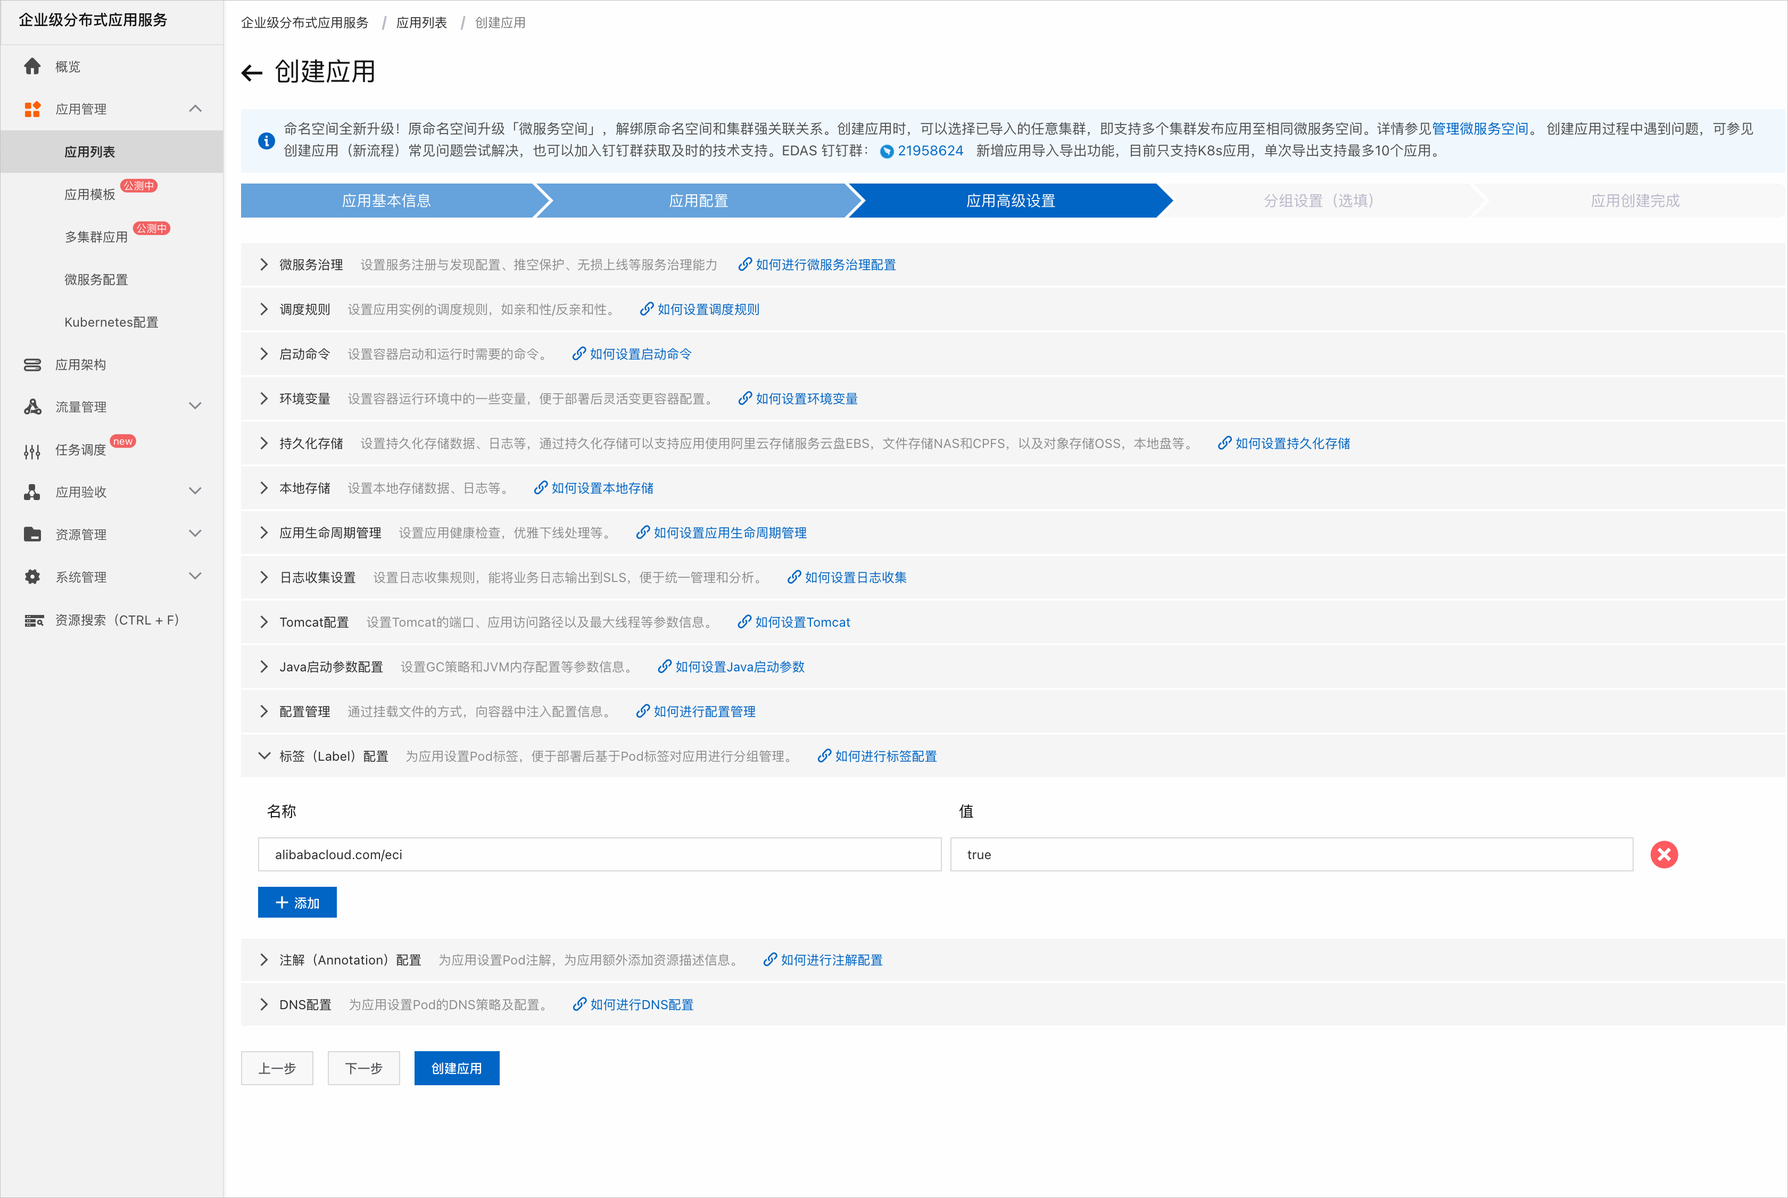This screenshot has height=1198, width=1788.
Task: Click the link icon before 如何设置Tomcat
Action: click(x=743, y=622)
